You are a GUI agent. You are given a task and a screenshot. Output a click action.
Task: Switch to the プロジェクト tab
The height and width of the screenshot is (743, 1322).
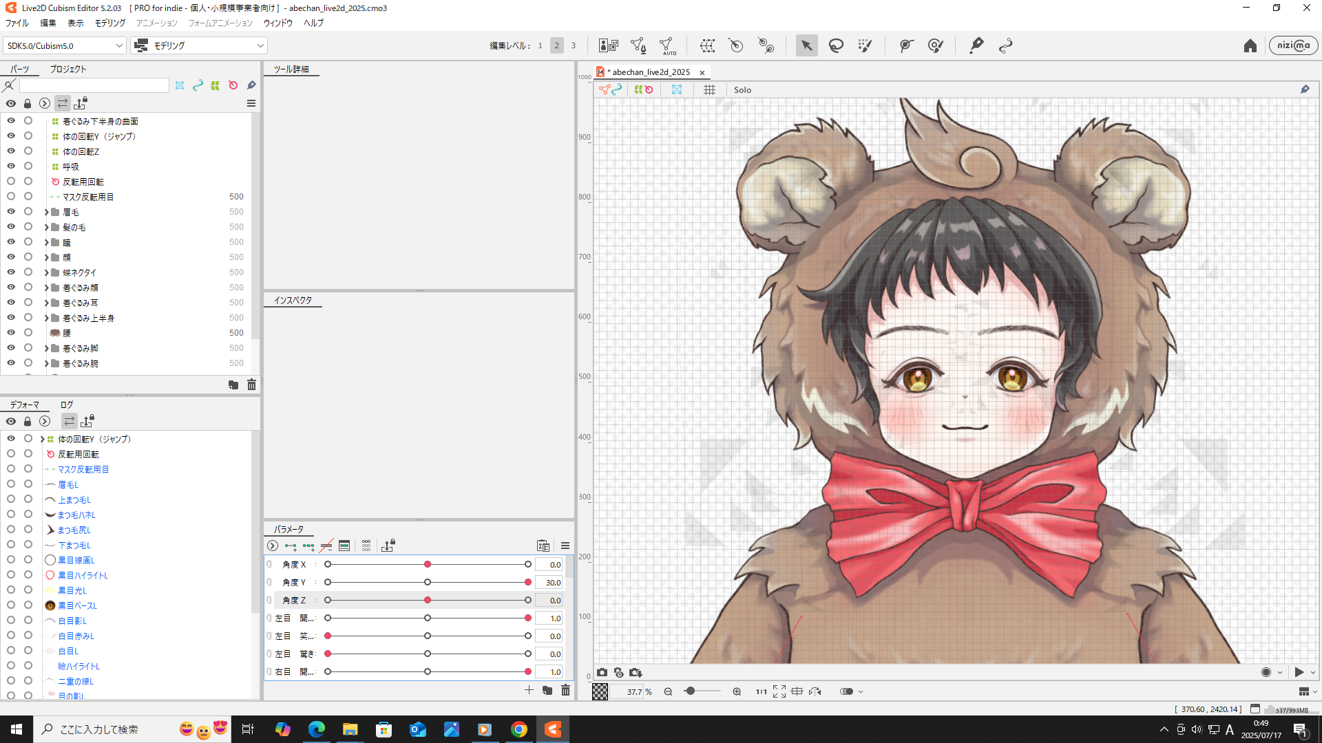coord(67,69)
